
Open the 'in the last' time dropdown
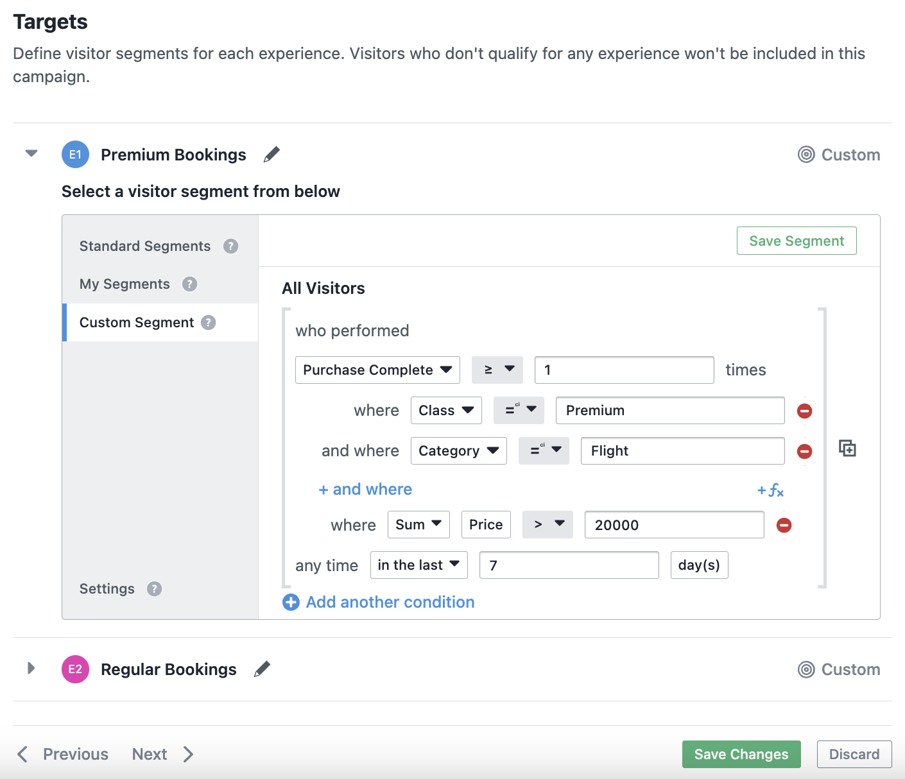tap(419, 565)
